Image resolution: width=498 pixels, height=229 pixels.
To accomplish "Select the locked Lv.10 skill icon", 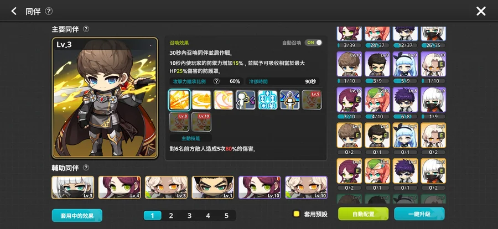I will click(x=201, y=122).
